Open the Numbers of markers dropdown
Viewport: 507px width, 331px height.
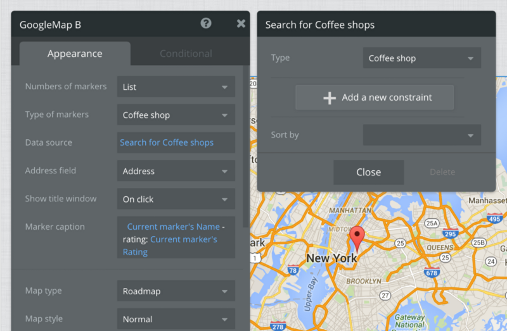176,87
